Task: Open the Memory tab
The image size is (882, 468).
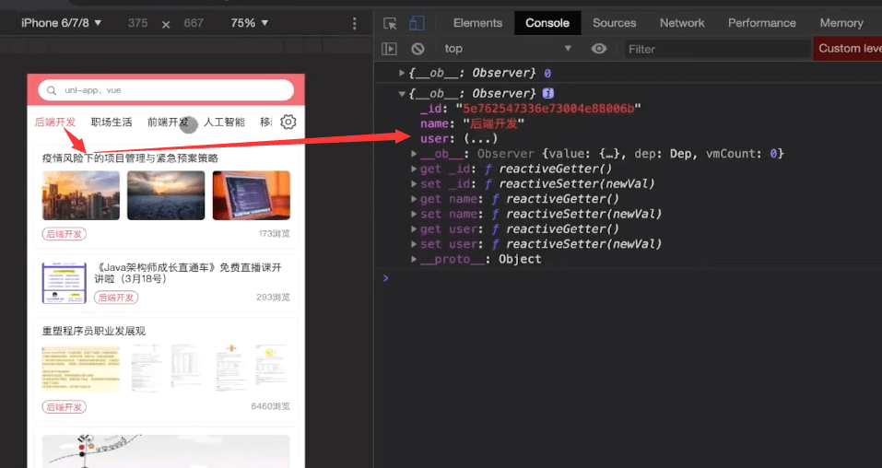Action: [841, 23]
